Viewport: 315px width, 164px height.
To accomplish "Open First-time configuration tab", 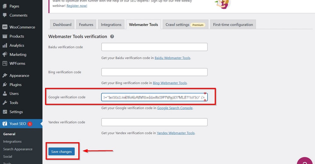I will 233,25.
